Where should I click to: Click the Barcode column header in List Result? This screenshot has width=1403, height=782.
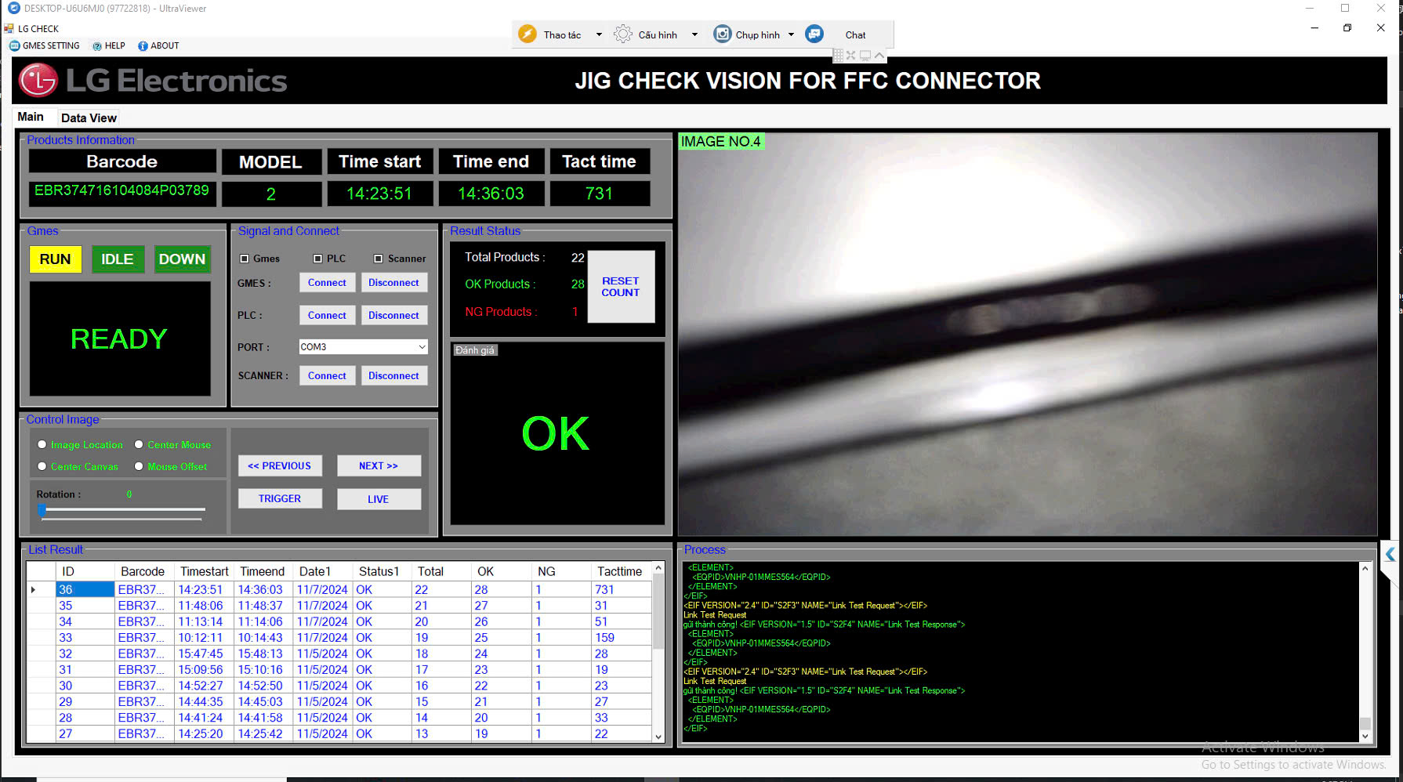(x=145, y=571)
